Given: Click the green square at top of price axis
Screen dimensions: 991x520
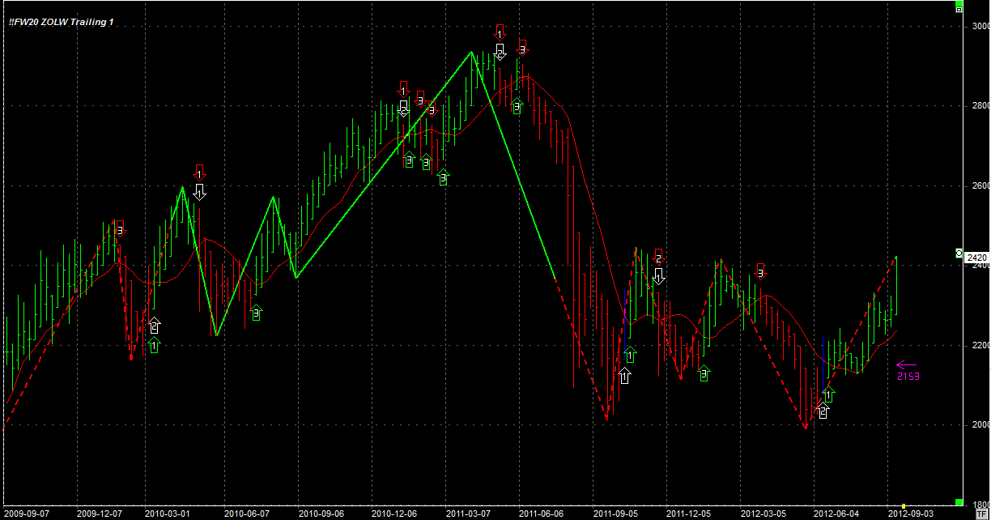Looking at the screenshot, I should (959, 8).
